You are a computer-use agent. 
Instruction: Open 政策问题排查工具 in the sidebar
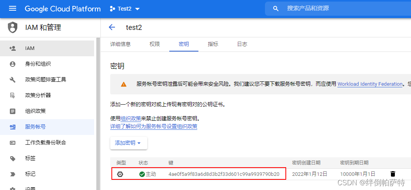point(47,80)
